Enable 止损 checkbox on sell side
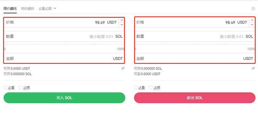Image resolution: width=258 pixels, height=123 pixels. click(x=151, y=87)
